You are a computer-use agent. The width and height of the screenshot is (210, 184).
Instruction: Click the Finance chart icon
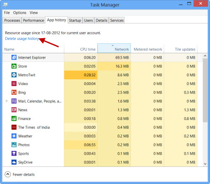[14, 119]
